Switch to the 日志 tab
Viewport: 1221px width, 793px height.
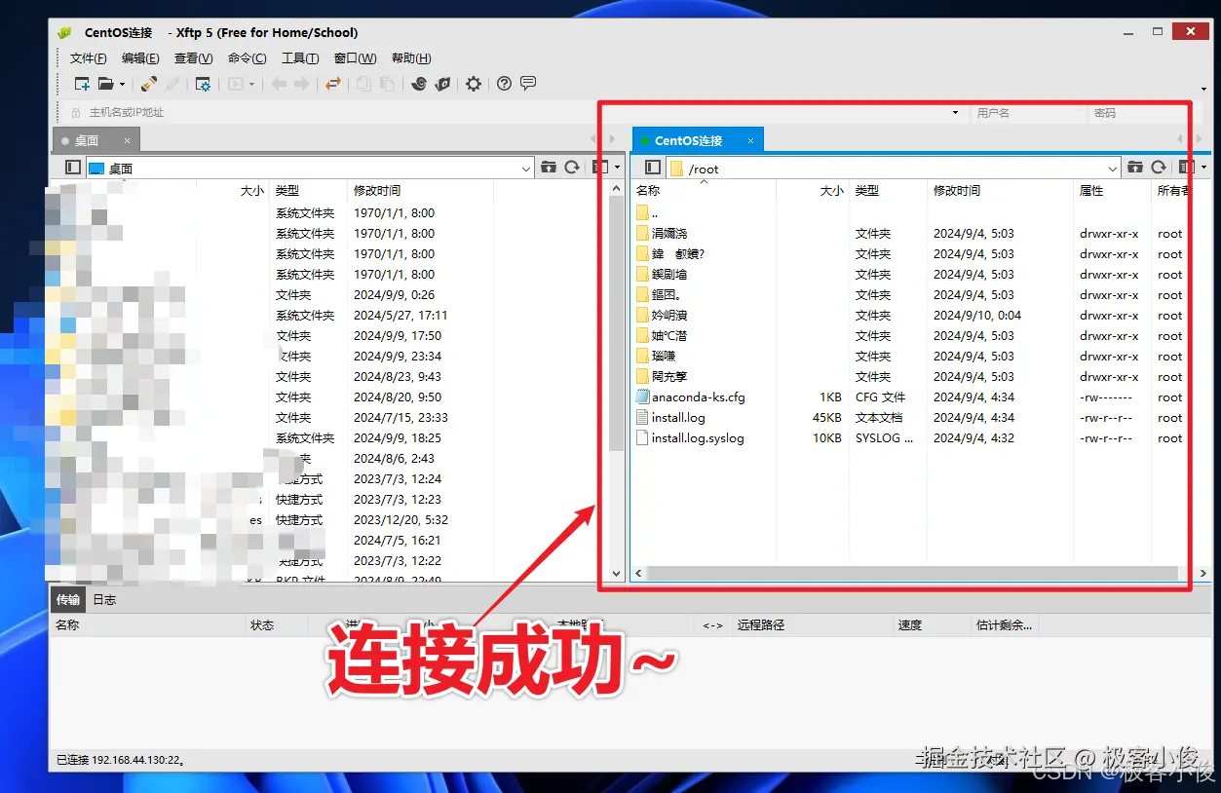click(x=104, y=599)
